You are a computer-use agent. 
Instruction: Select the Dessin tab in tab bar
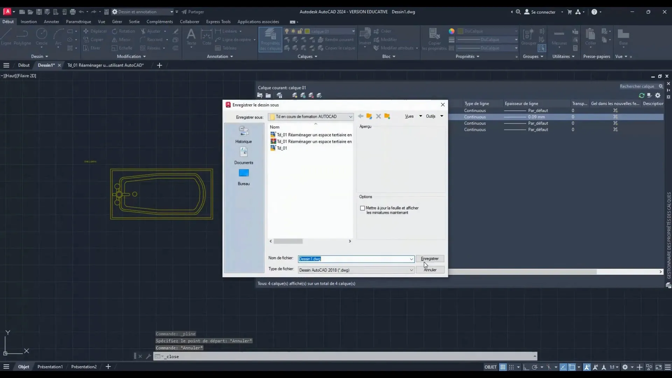click(x=46, y=65)
